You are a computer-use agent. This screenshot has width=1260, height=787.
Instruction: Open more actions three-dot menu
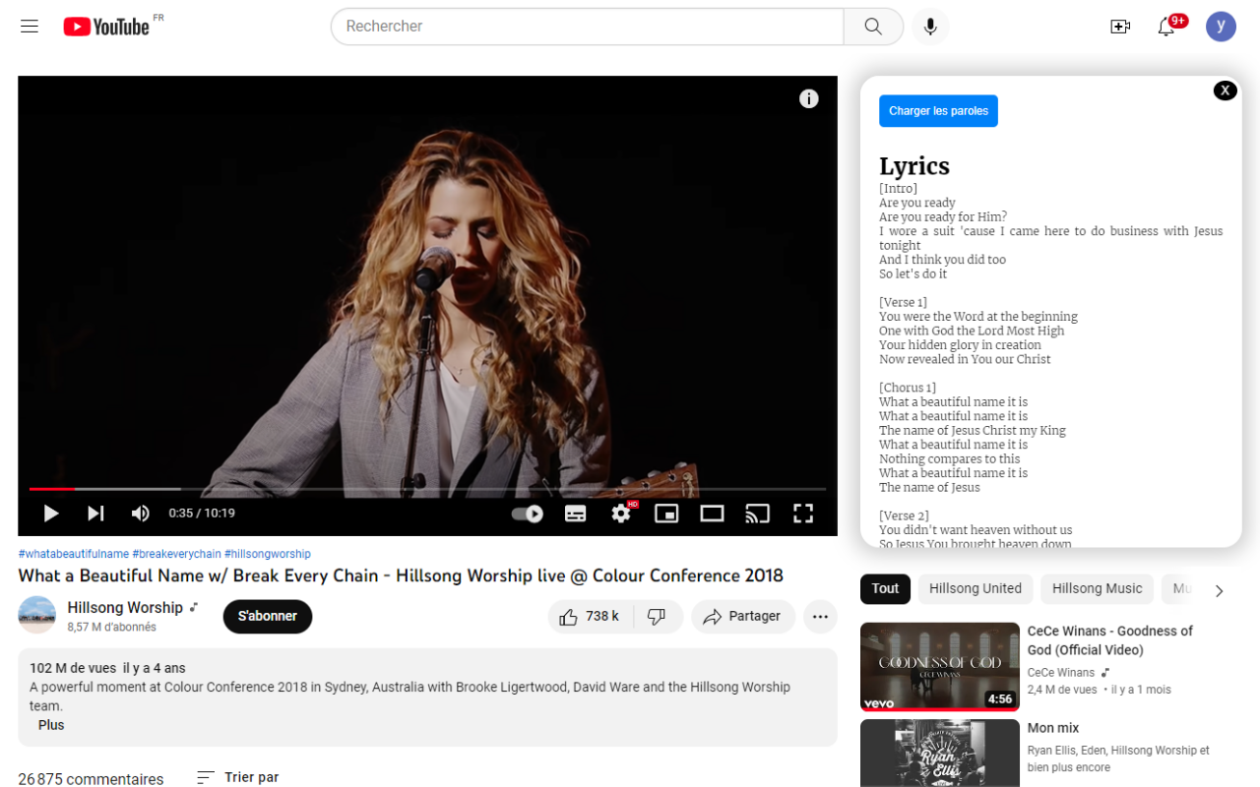coord(821,617)
